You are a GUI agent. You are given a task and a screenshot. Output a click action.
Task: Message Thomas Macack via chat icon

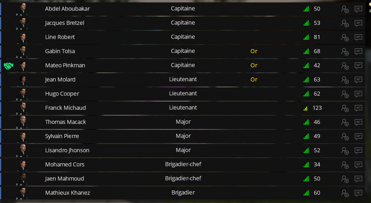pyautogui.click(x=358, y=122)
